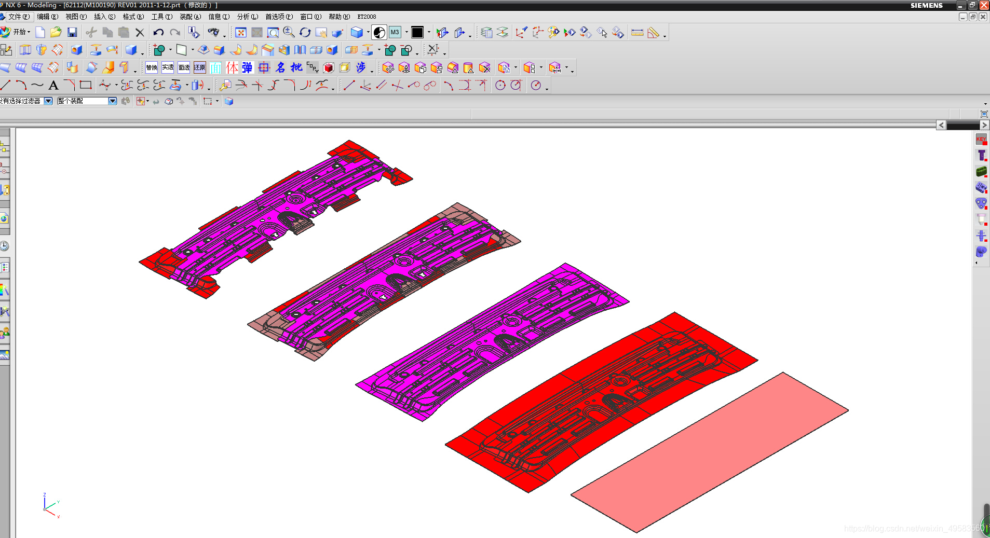Click the Move face cube icon
Image resolution: width=990 pixels, height=538 pixels.
(x=388, y=67)
